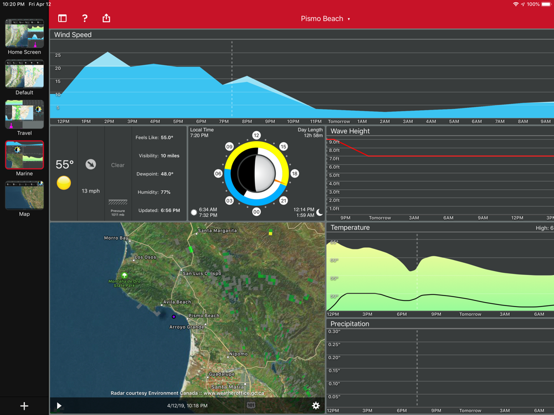Viewport: 554px width, 415px height.
Task: Add a new layout with plus button
Action: tap(24, 406)
